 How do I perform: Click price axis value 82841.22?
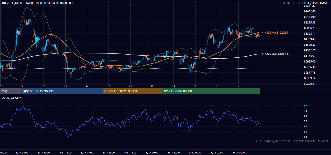click(x=310, y=6)
